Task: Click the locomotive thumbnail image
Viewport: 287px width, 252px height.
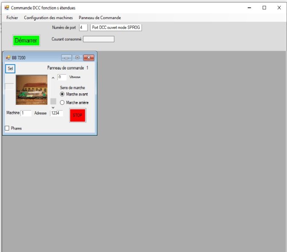Action: (x=32, y=90)
